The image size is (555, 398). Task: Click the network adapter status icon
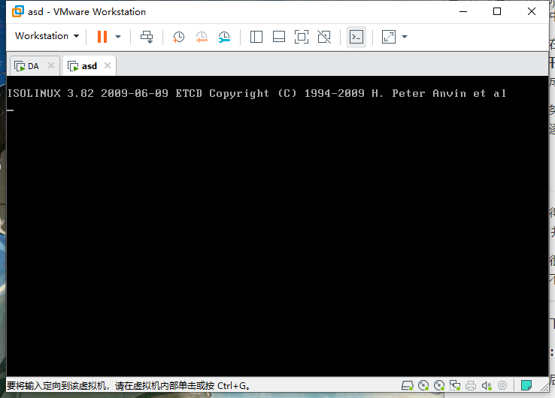click(455, 385)
